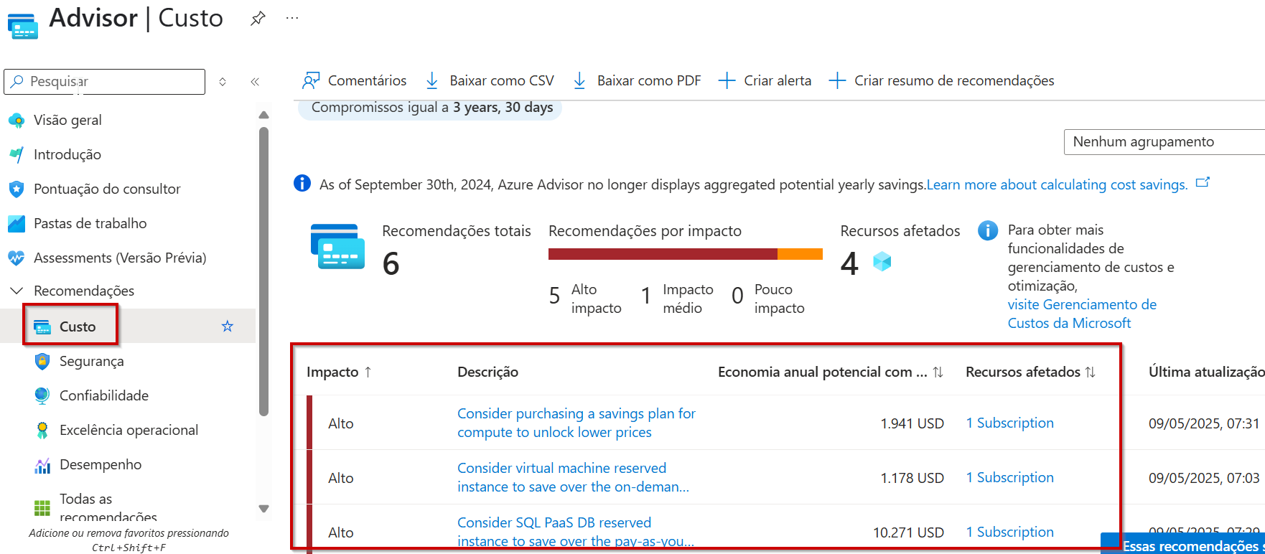The image size is (1265, 554).
Task: Favorite Custo with the star icon
Action: point(228,327)
